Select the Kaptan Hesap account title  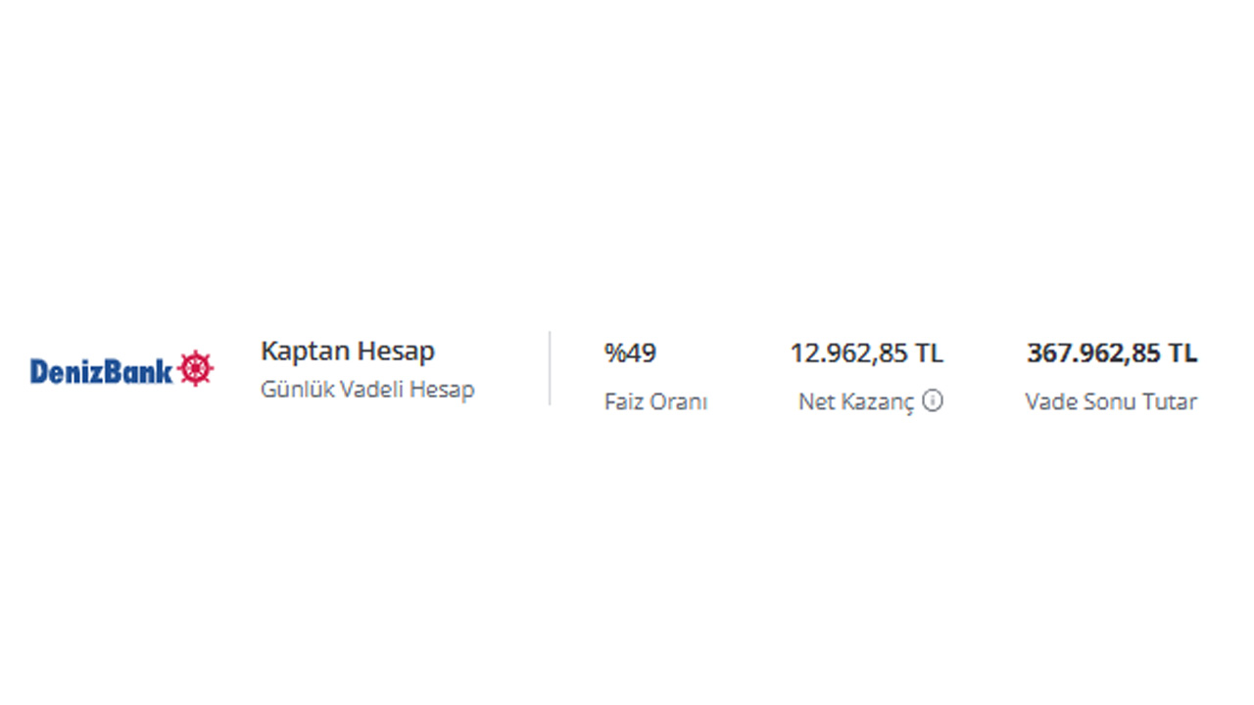pyautogui.click(x=348, y=351)
